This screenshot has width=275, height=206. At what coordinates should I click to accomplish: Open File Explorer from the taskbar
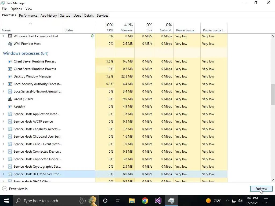[132, 201]
